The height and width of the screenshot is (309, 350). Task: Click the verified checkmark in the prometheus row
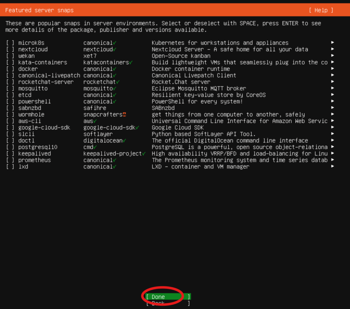(115, 160)
